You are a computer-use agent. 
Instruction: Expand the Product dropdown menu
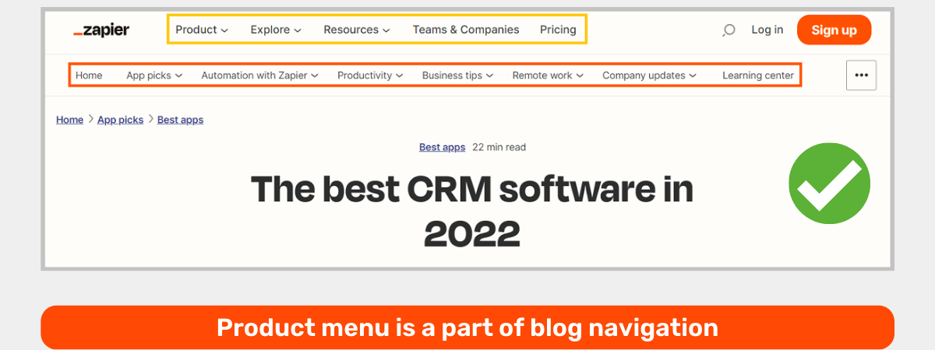(202, 30)
